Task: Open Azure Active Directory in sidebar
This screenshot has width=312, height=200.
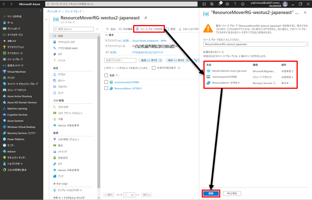Action: (19, 96)
